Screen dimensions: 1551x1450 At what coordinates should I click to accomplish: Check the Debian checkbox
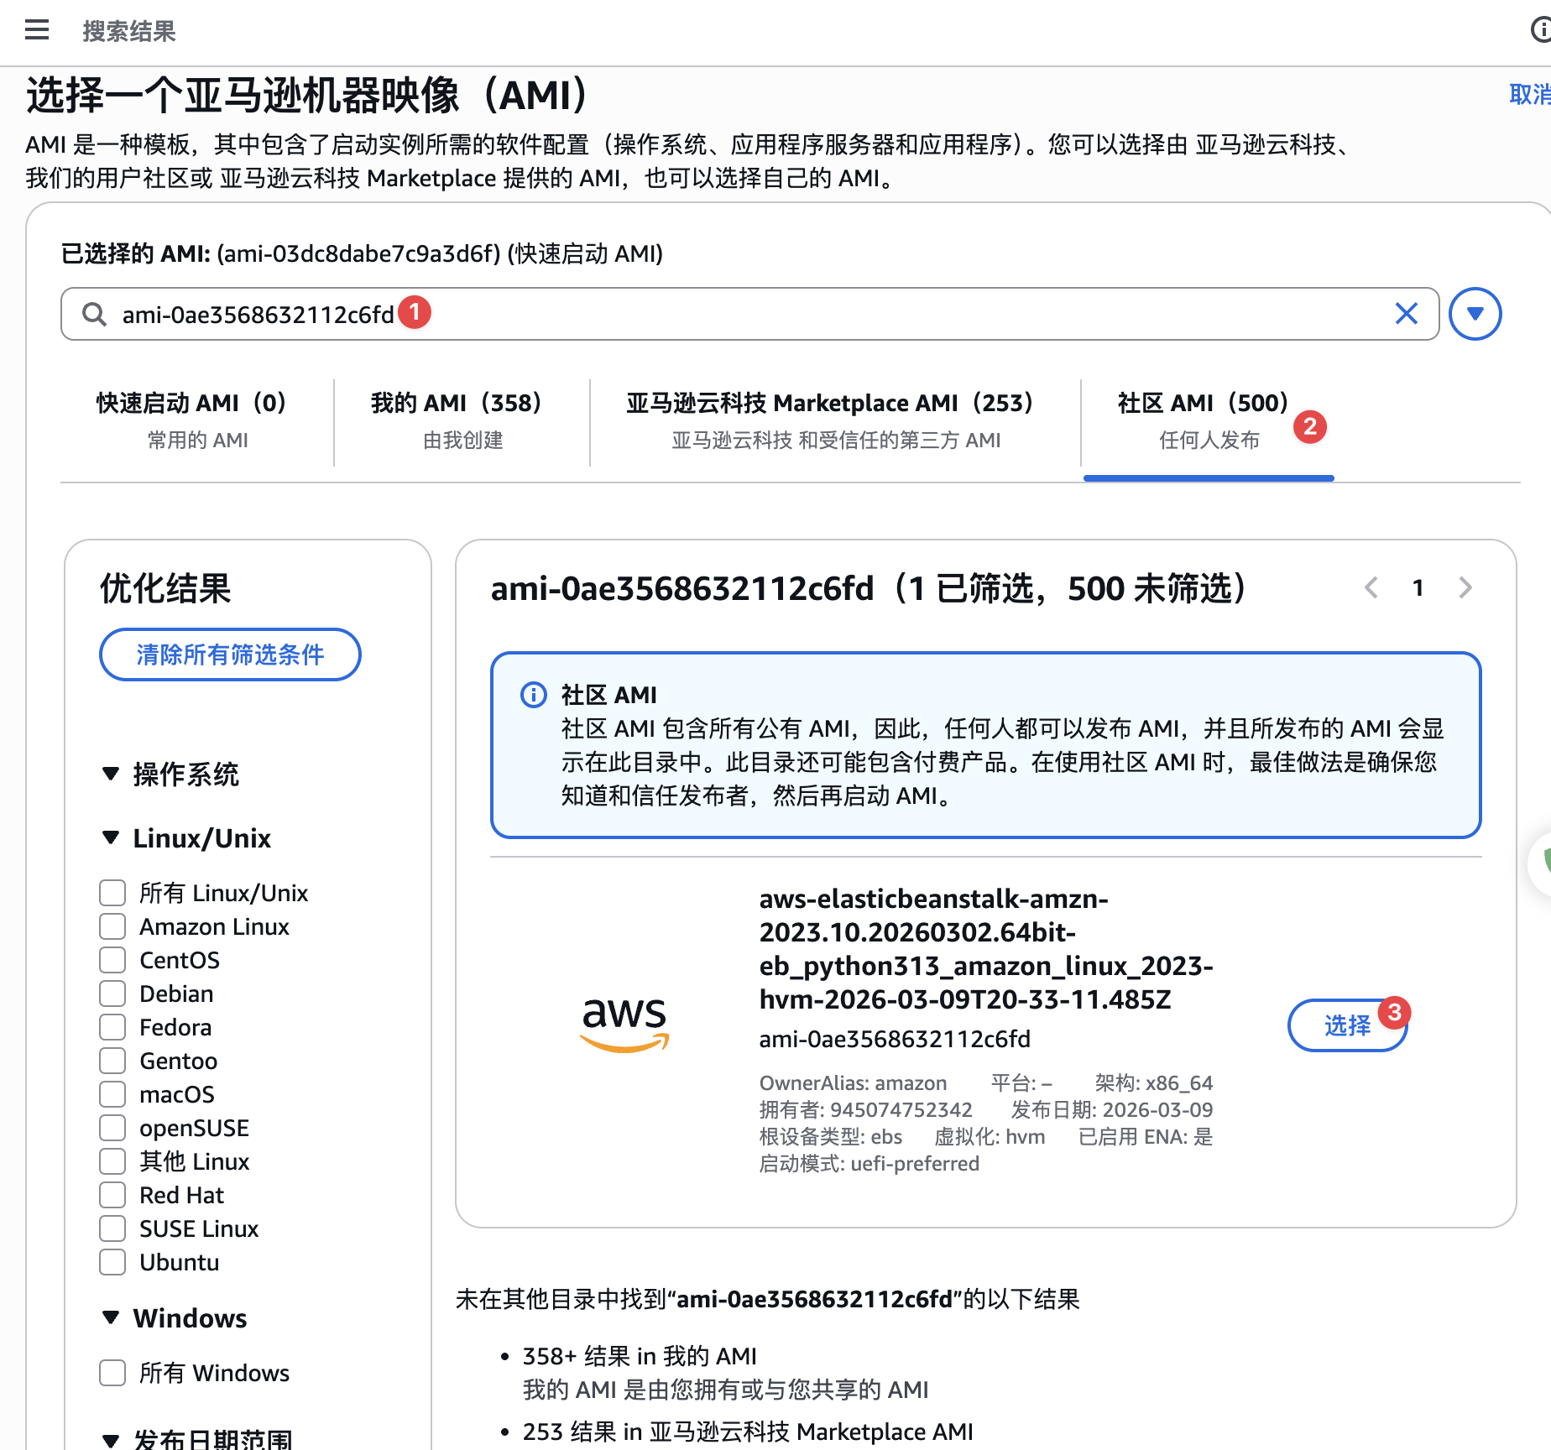[112, 993]
